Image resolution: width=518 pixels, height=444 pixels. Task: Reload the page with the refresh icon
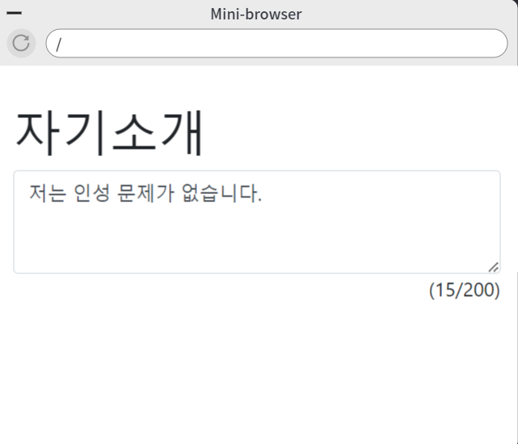coord(21,44)
